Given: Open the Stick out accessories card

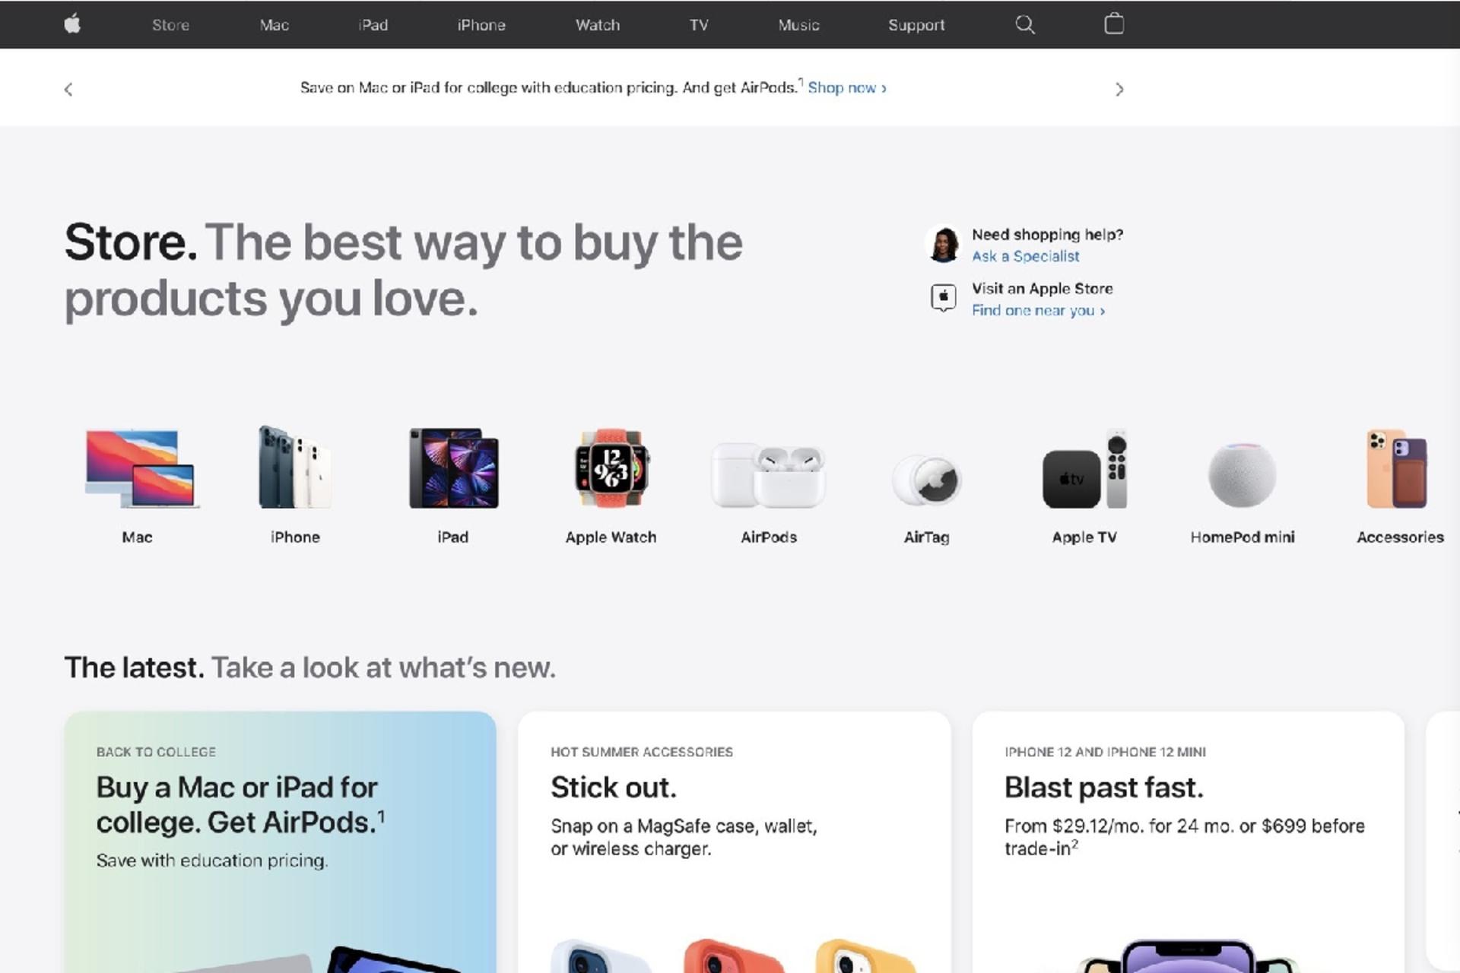Looking at the screenshot, I should pos(734,842).
